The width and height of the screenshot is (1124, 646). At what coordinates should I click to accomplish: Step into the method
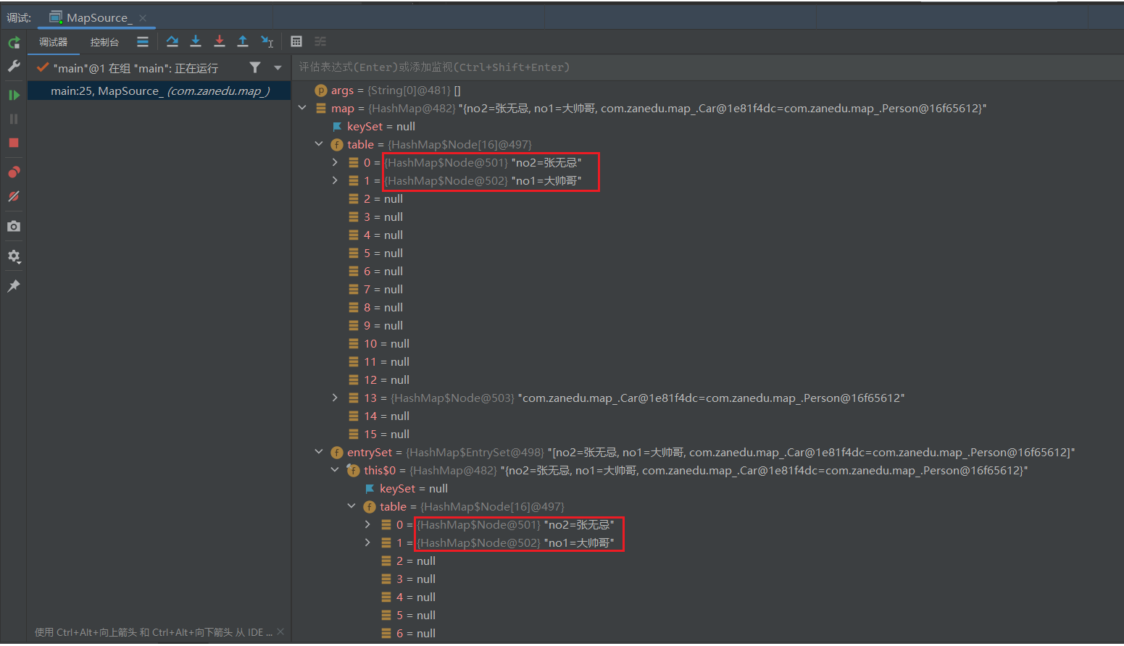pyautogui.click(x=196, y=42)
